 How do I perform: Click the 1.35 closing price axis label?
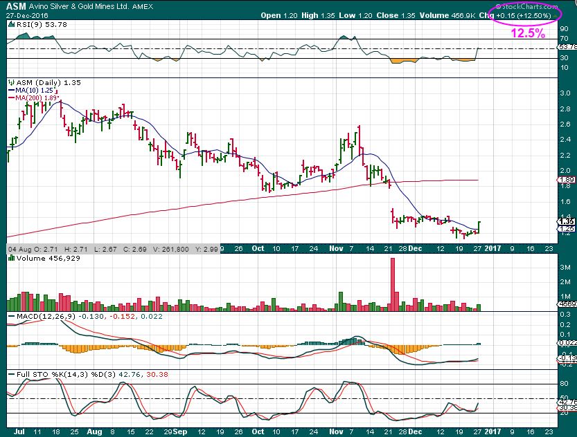tap(567, 222)
